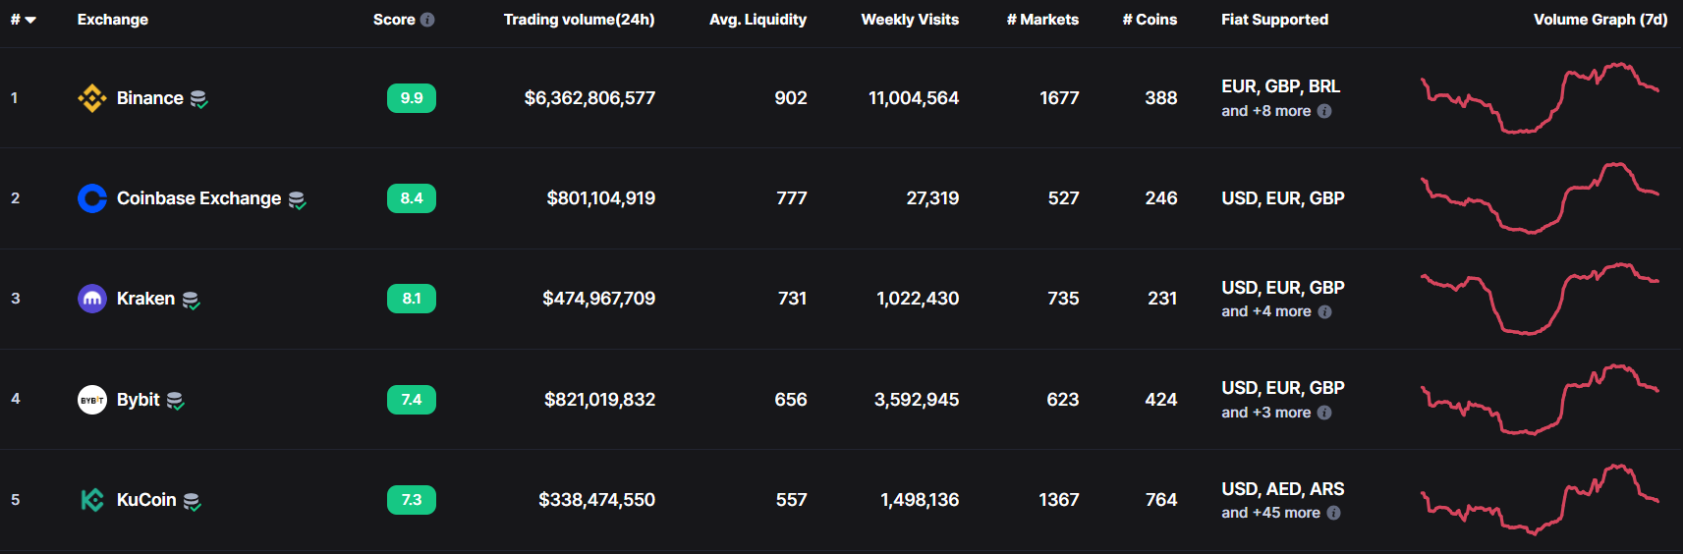The width and height of the screenshot is (1683, 554).
Task: Click weekly visits value 3,592,945
Action: pos(917,400)
